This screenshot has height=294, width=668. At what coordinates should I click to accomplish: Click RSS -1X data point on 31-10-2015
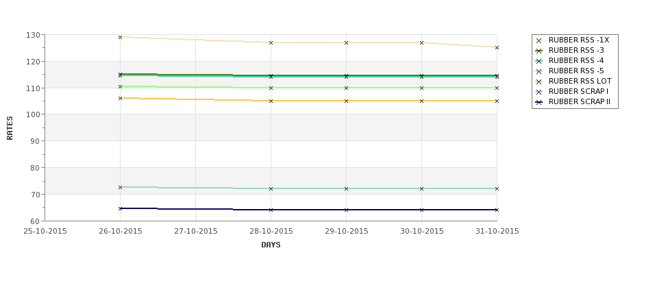497,48
